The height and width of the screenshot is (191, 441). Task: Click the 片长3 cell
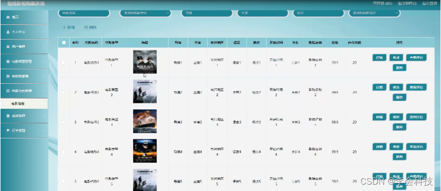295,122
